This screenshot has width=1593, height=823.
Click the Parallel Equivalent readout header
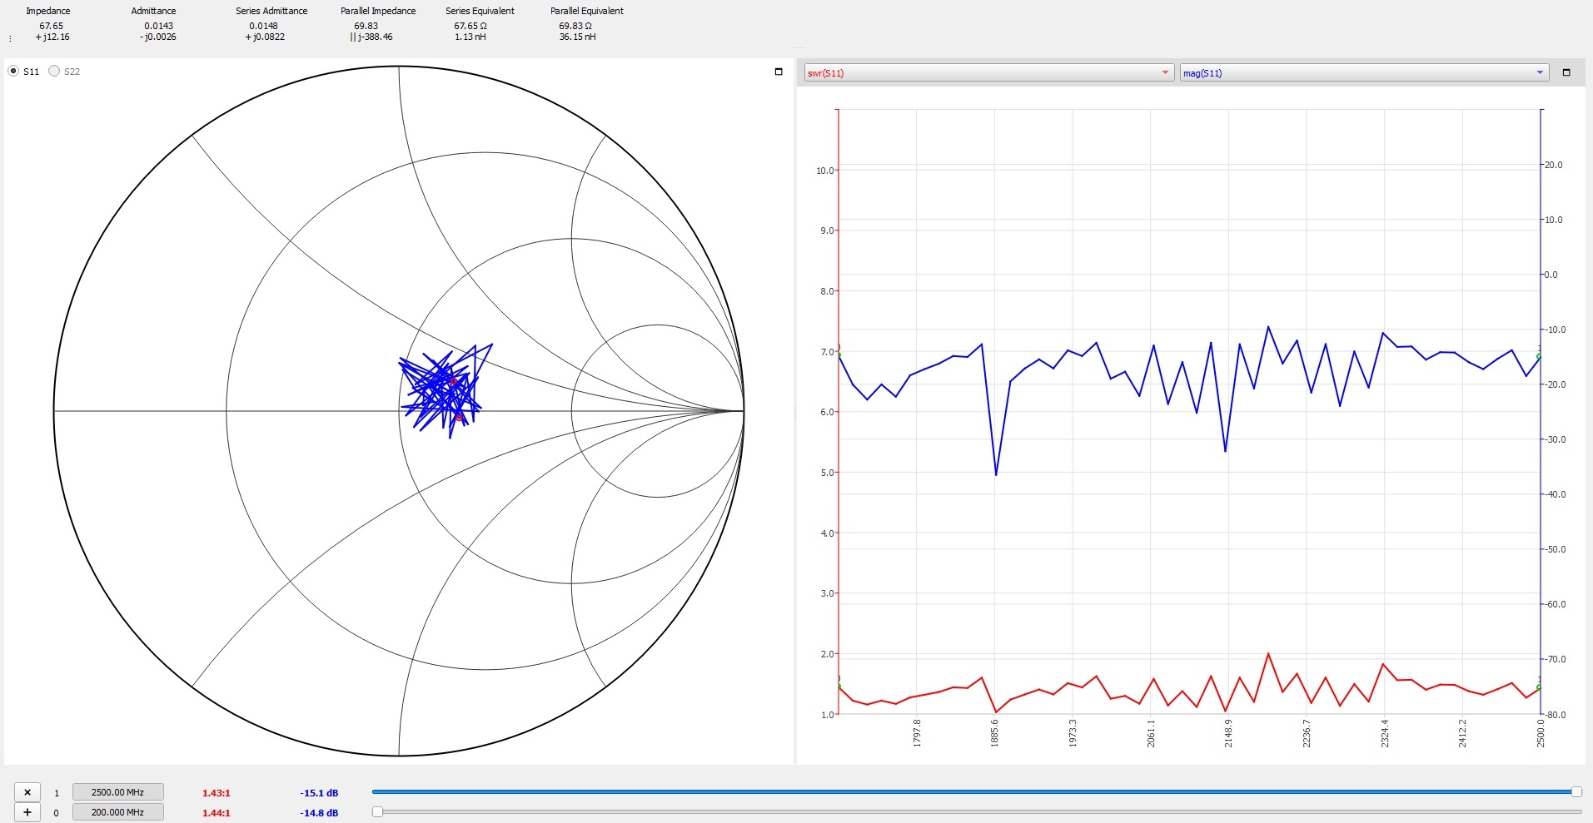click(x=586, y=11)
